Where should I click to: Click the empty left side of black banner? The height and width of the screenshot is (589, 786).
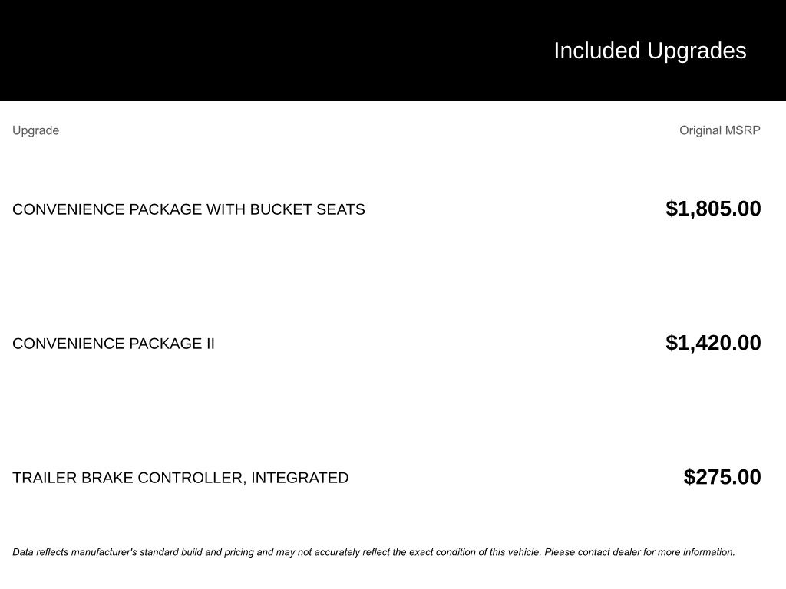(x=230, y=51)
